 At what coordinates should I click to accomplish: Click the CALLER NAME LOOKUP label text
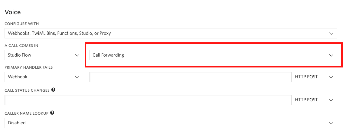coord(26,113)
